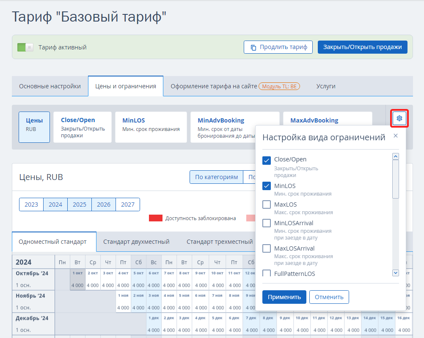Open the 'Основные настройки' tab
This screenshot has height=338, width=424.
click(50, 86)
